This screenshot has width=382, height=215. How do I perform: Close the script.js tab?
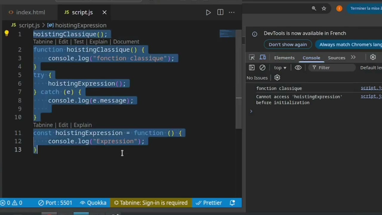point(104,12)
